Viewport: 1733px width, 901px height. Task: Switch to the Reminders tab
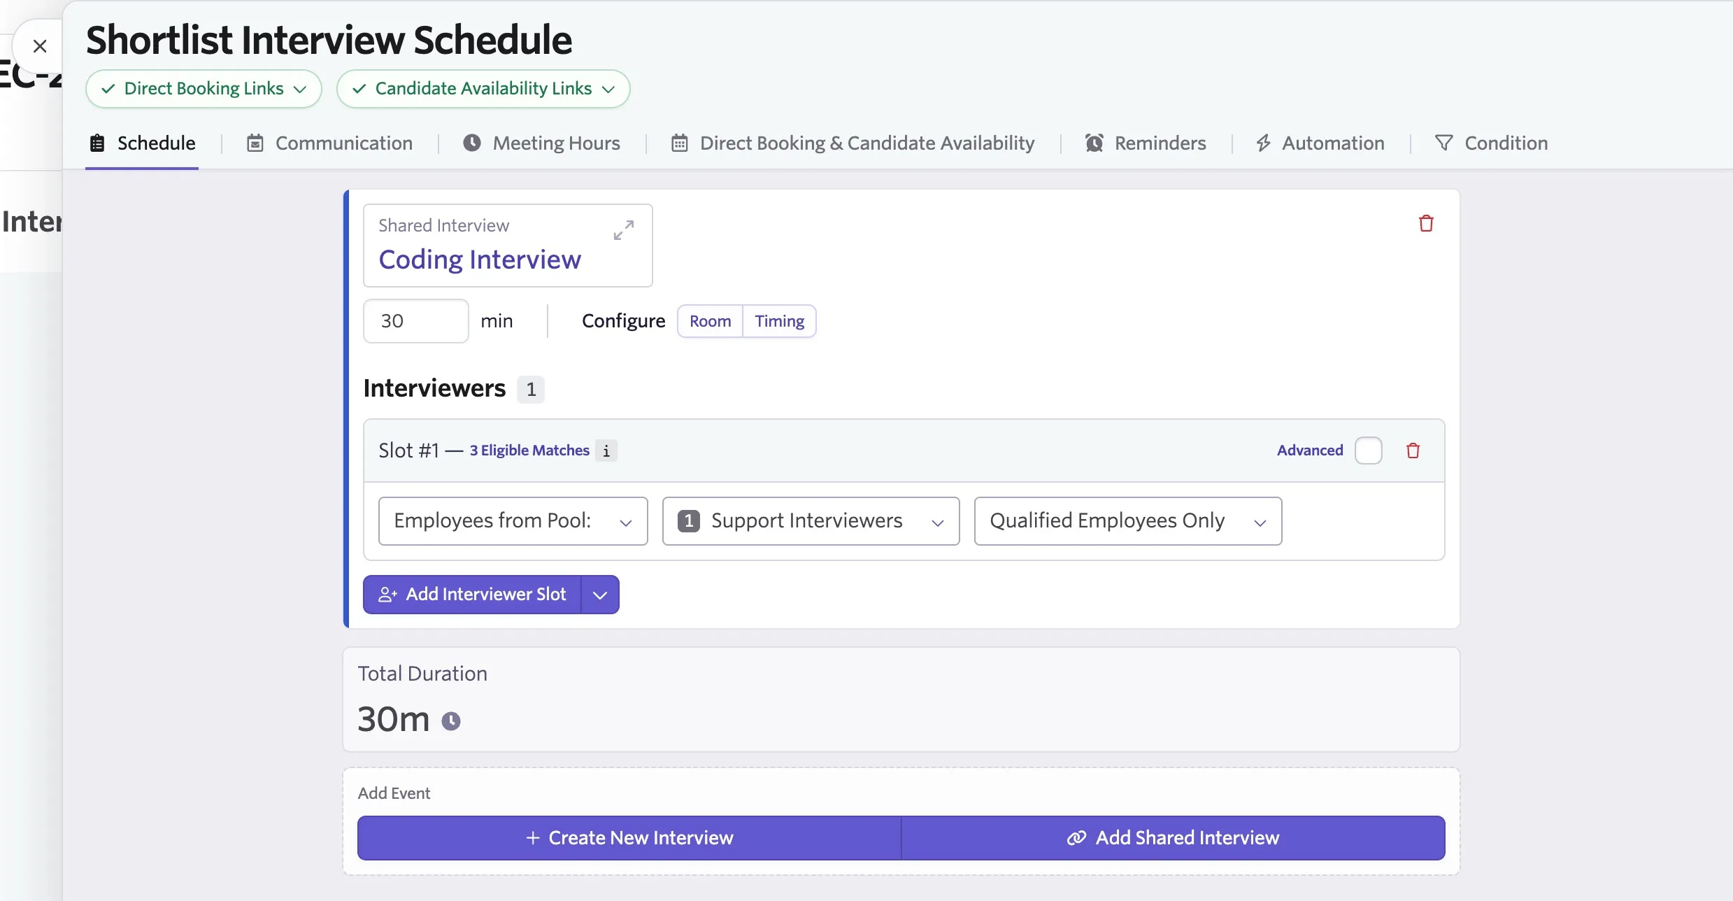[x=1146, y=143]
